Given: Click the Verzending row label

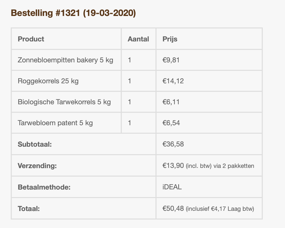Looking at the screenshot, I should pyautogui.click(x=37, y=166).
